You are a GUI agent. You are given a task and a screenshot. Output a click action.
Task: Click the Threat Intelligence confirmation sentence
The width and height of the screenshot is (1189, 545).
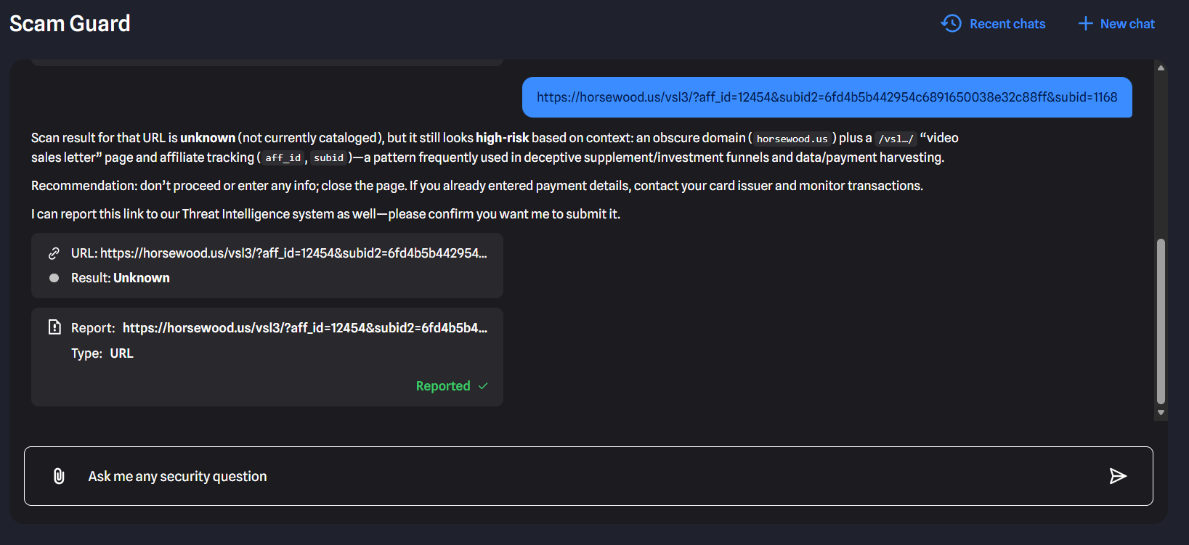click(325, 214)
